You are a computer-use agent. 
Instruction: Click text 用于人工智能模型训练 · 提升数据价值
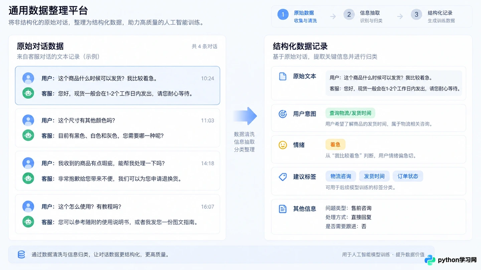coord(383,254)
